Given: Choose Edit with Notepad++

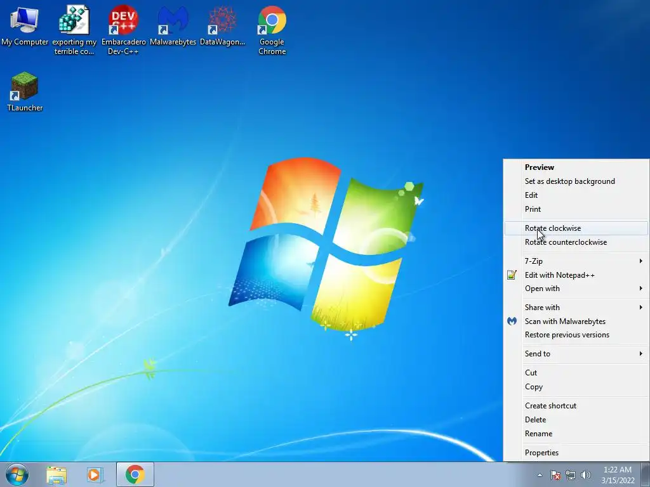Looking at the screenshot, I should 576,275.
